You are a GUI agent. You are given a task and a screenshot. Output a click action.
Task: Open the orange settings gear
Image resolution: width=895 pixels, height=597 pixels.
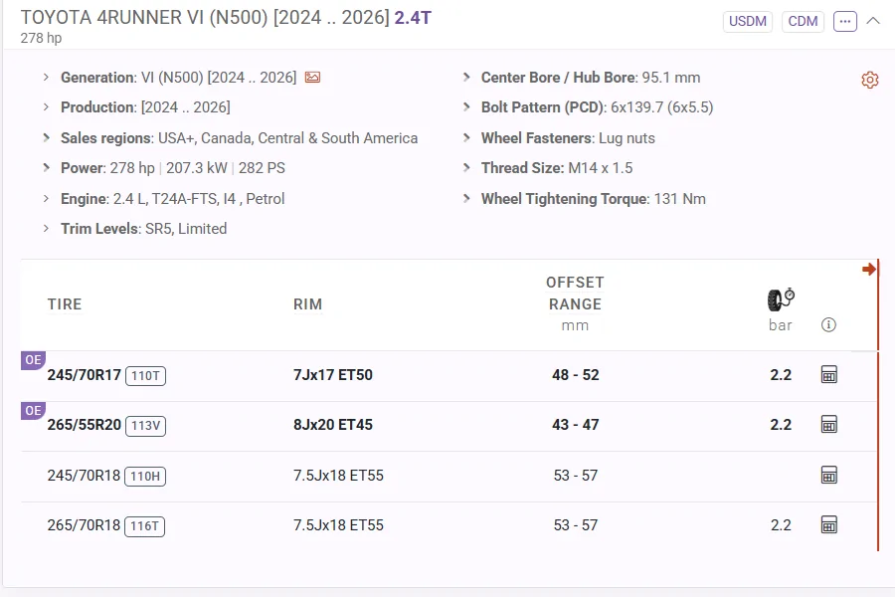pos(870,81)
